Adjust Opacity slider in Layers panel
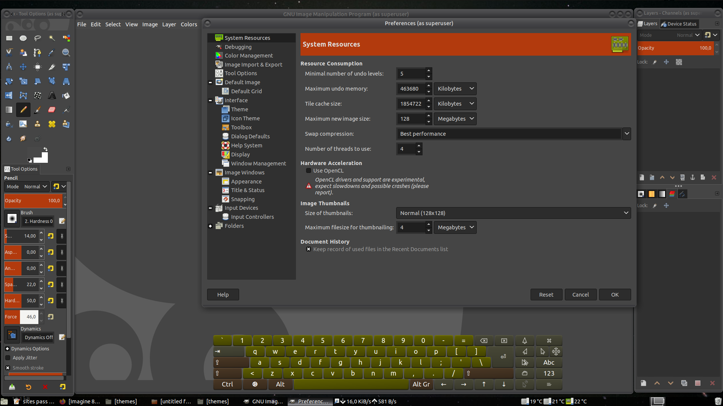723x406 pixels. [675, 48]
